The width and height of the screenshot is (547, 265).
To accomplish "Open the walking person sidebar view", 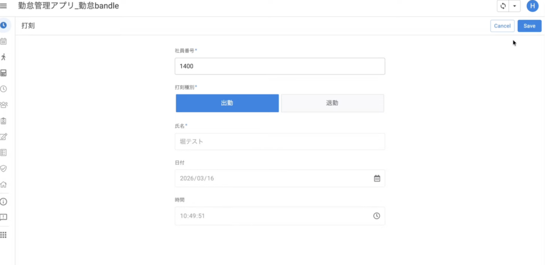I will [x=4, y=57].
